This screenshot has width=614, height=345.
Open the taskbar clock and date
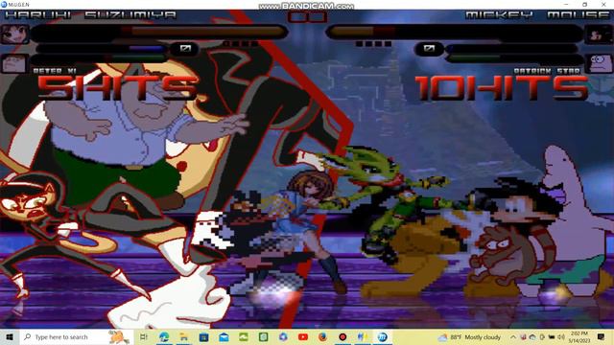tap(579, 336)
